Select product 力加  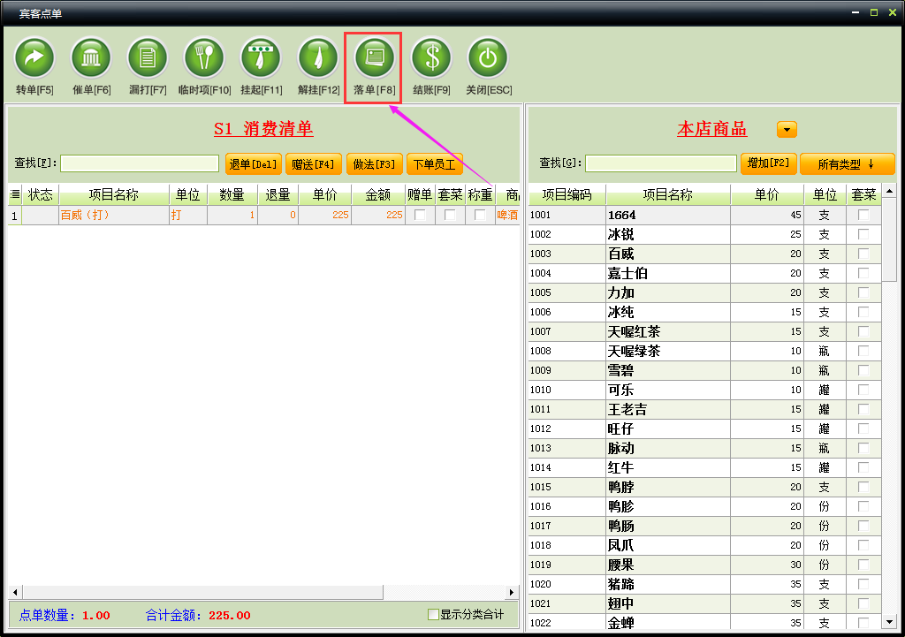pos(621,292)
